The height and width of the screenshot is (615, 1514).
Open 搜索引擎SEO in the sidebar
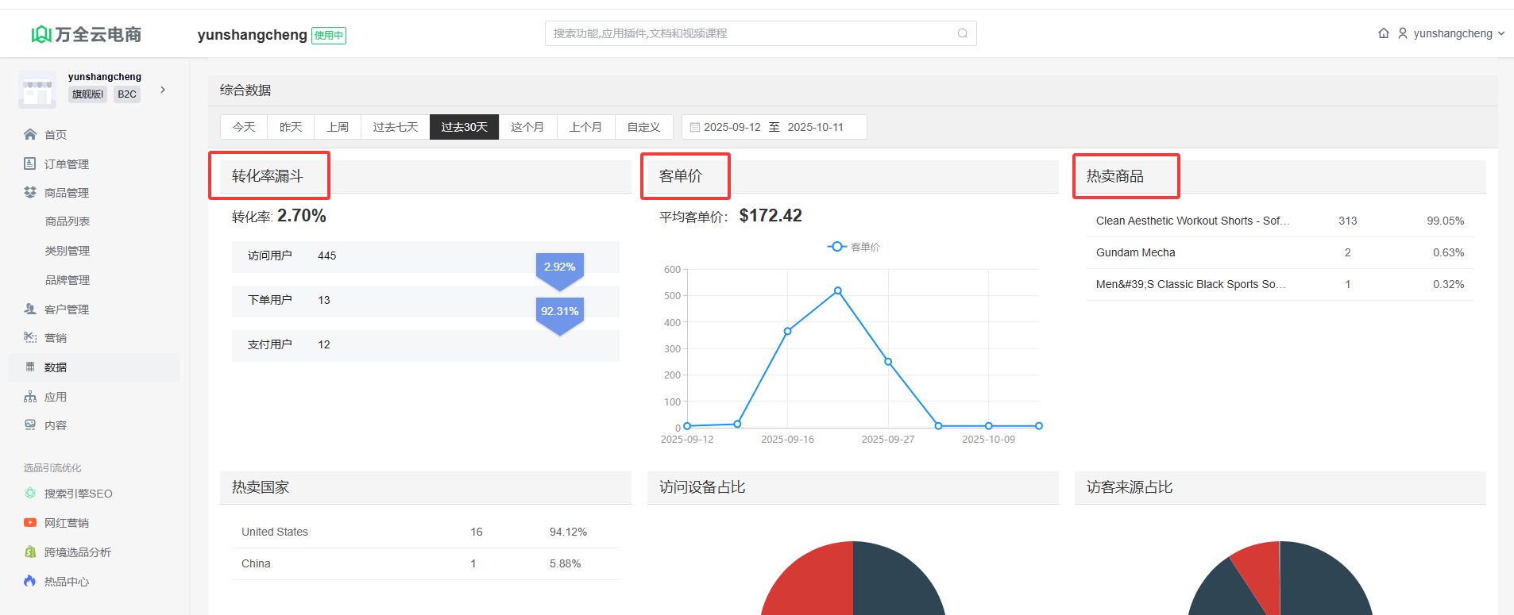(x=78, y=494)
